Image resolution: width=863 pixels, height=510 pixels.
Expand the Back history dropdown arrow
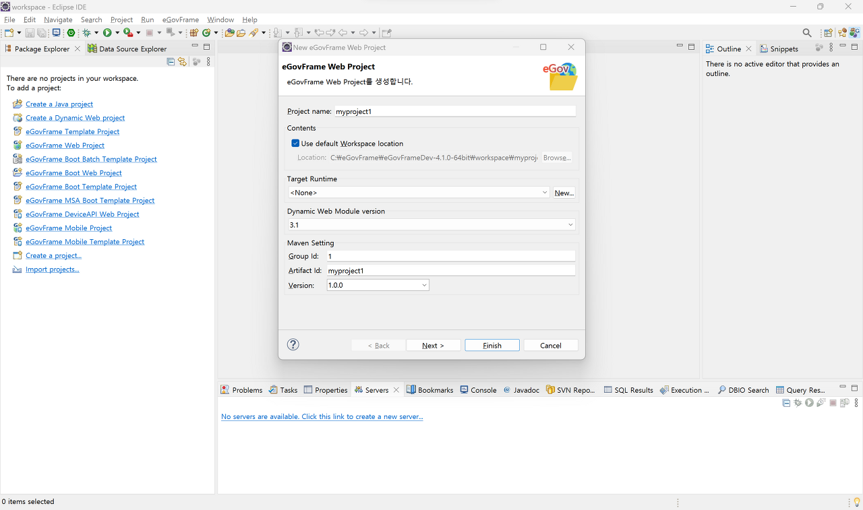click(x=353, y=32)
